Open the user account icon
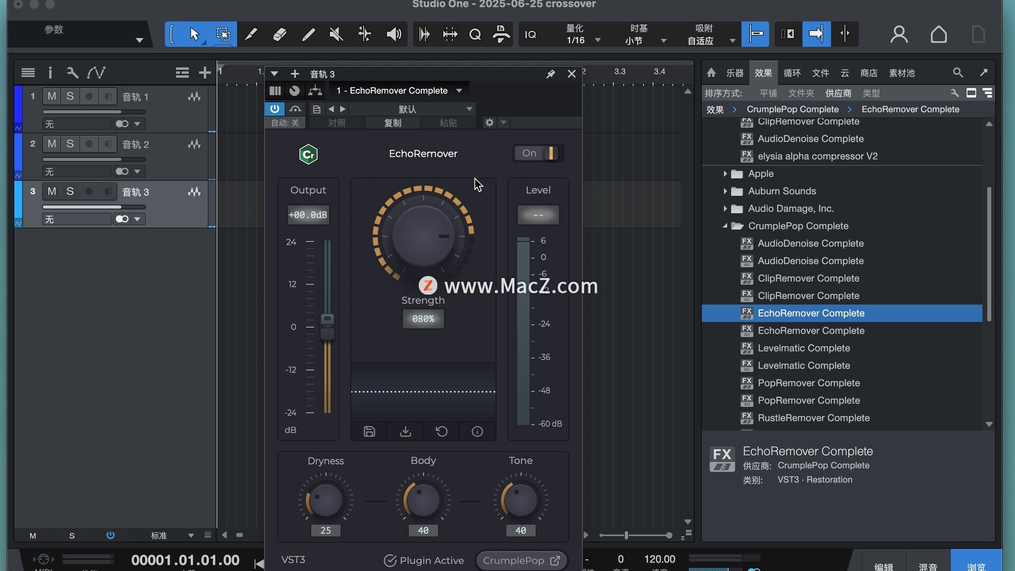The image size is (1015, 571). pos(899,34)
